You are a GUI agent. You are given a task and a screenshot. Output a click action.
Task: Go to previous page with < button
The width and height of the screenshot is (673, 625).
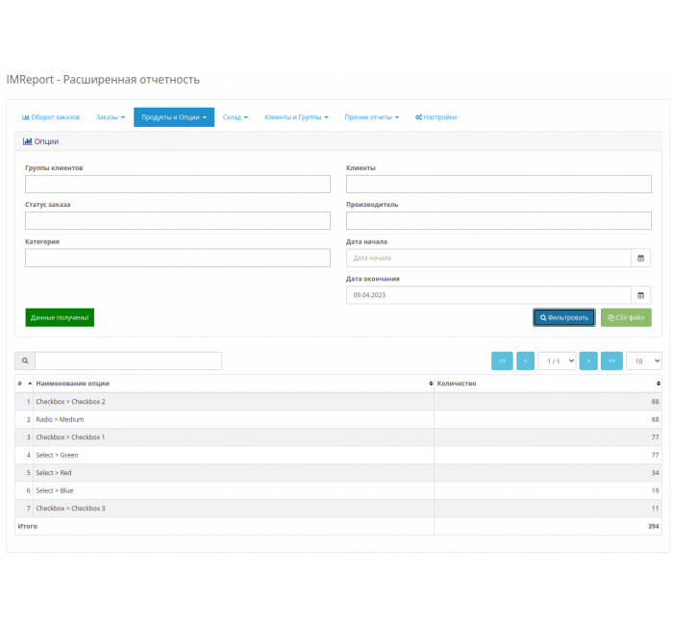point(525,361)
